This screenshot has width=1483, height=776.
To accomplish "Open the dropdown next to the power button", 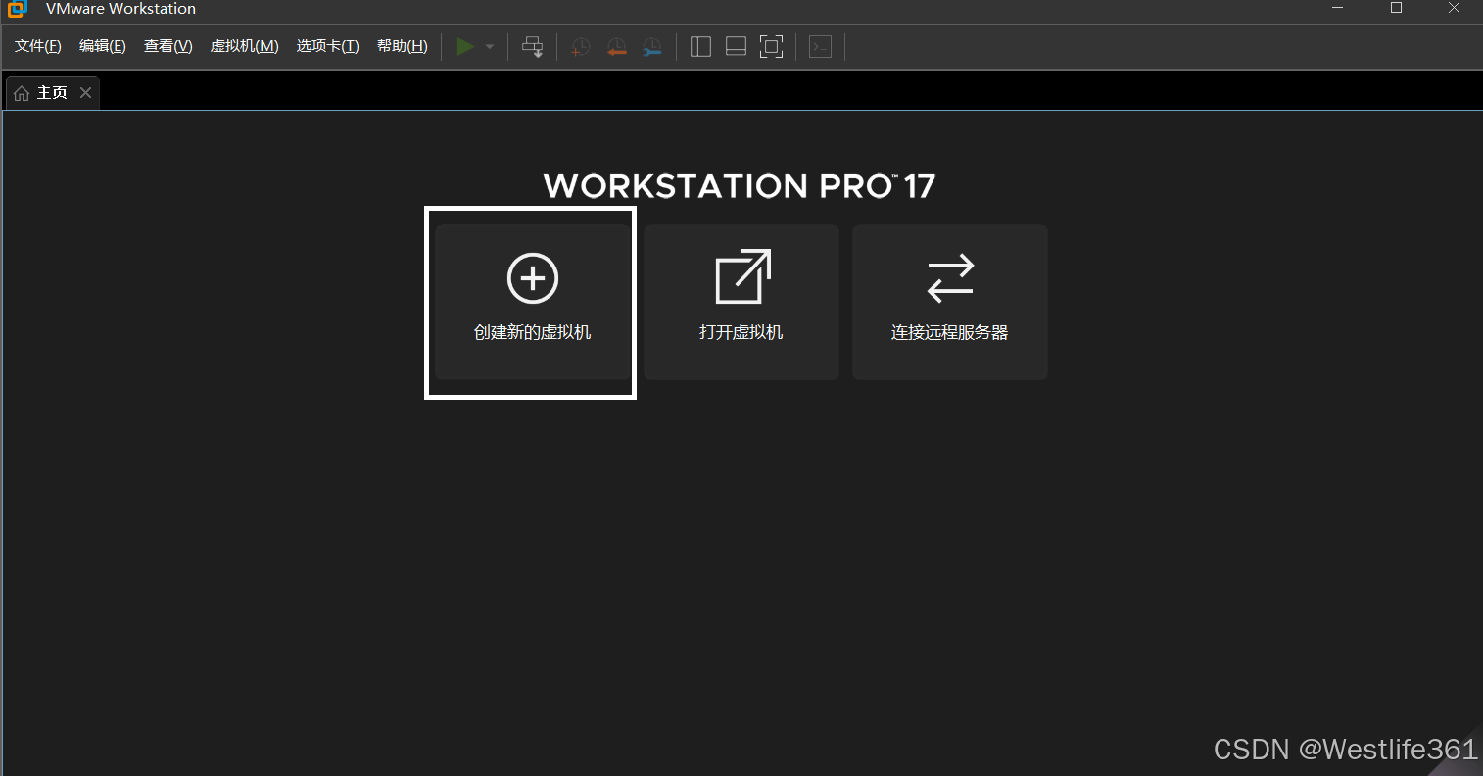I will [x=489, y=46].
